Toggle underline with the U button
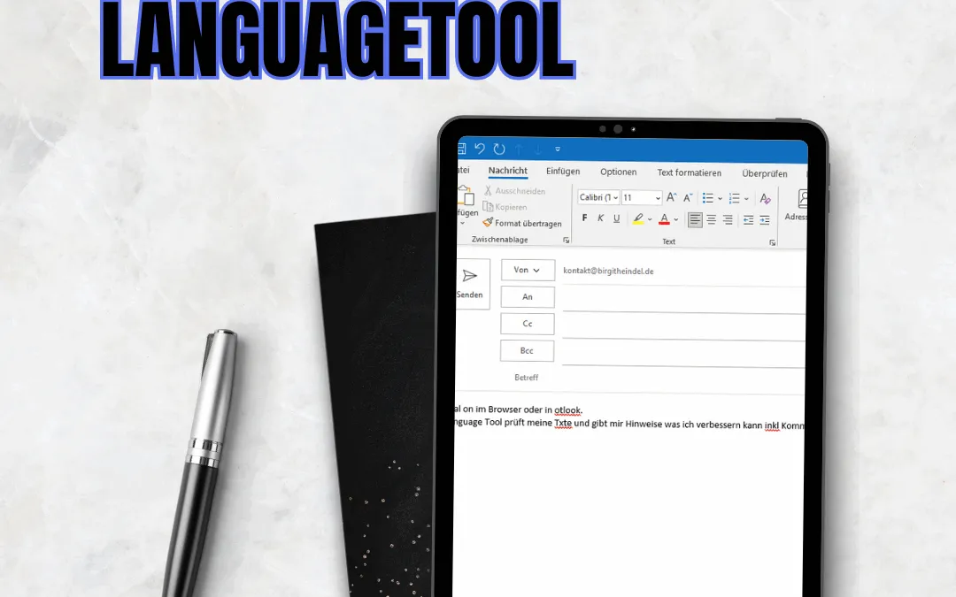The width and height of the screenshot is (956, 597). tap(616, 218)
